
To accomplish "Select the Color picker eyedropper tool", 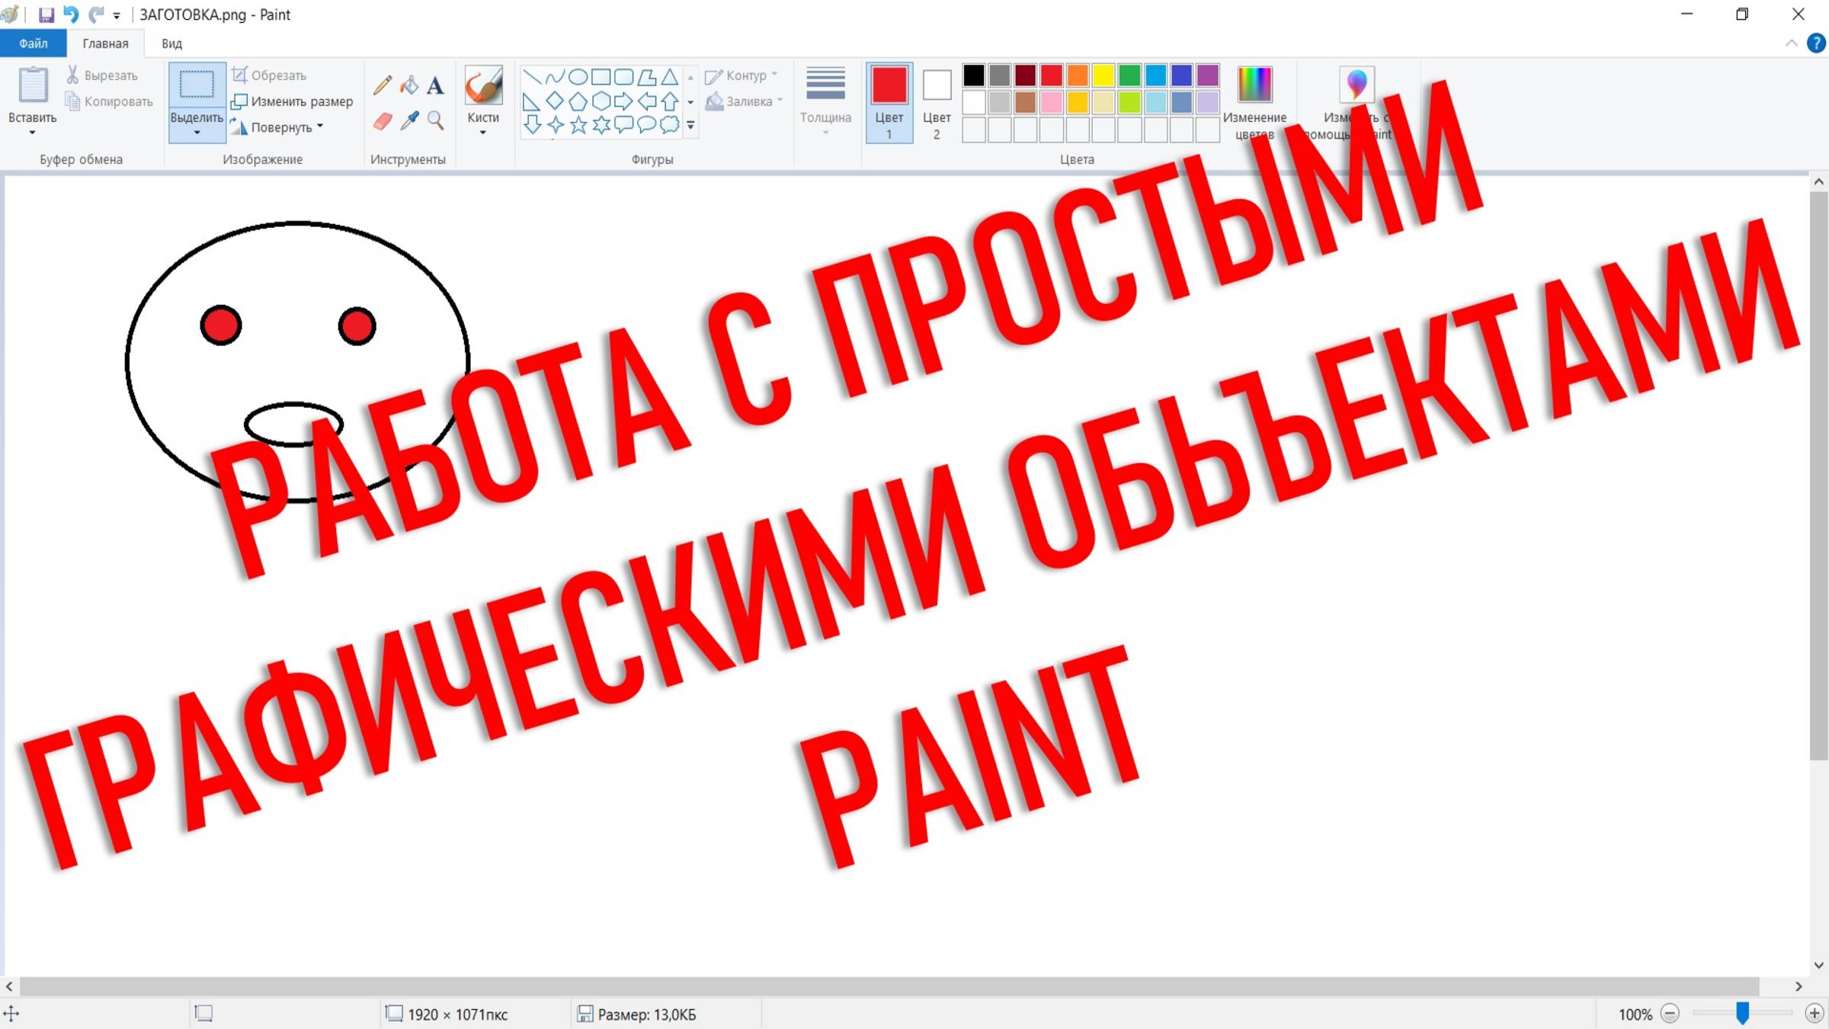I will coord(409,121).
